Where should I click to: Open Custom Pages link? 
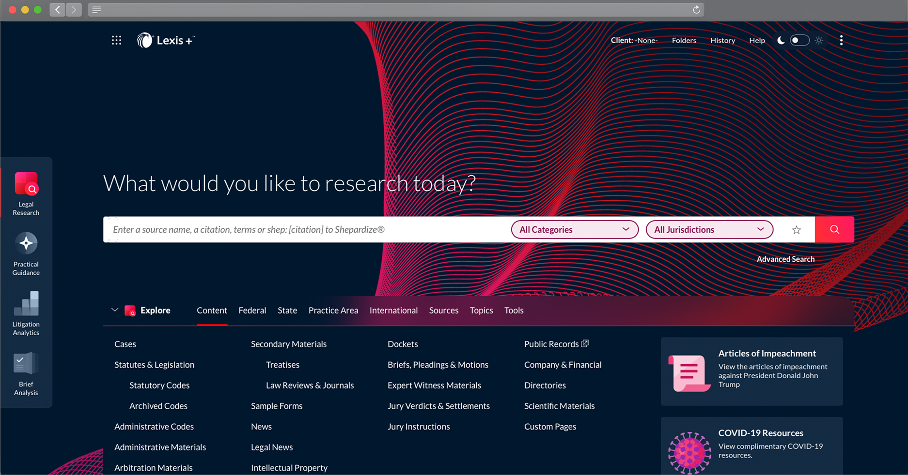(x=550, y=427)
